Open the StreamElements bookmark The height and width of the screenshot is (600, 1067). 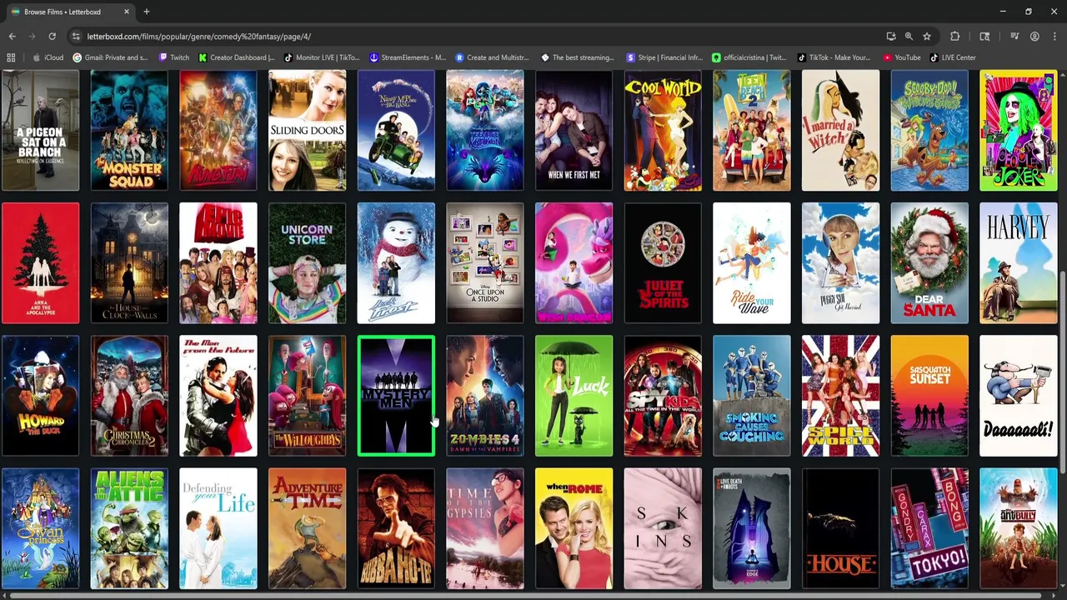[x=408, y=57]
